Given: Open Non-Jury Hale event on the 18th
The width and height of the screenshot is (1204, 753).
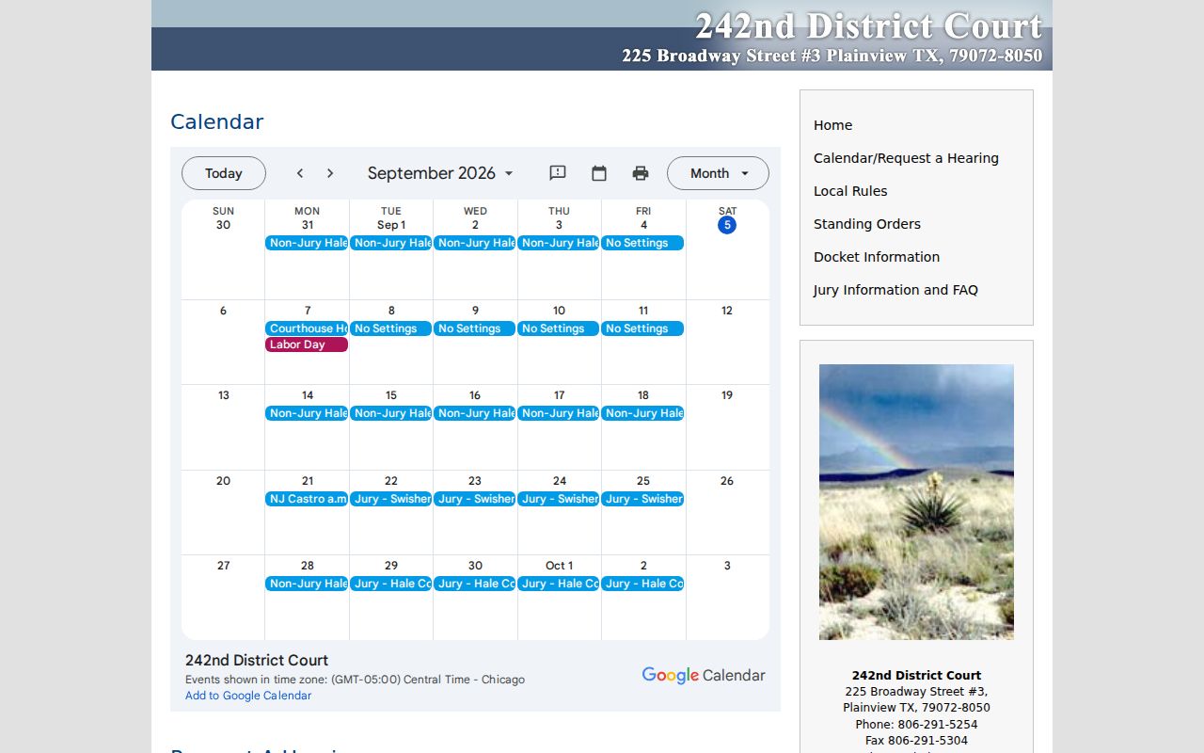Looking at the screenshot, I should [642, 413].
